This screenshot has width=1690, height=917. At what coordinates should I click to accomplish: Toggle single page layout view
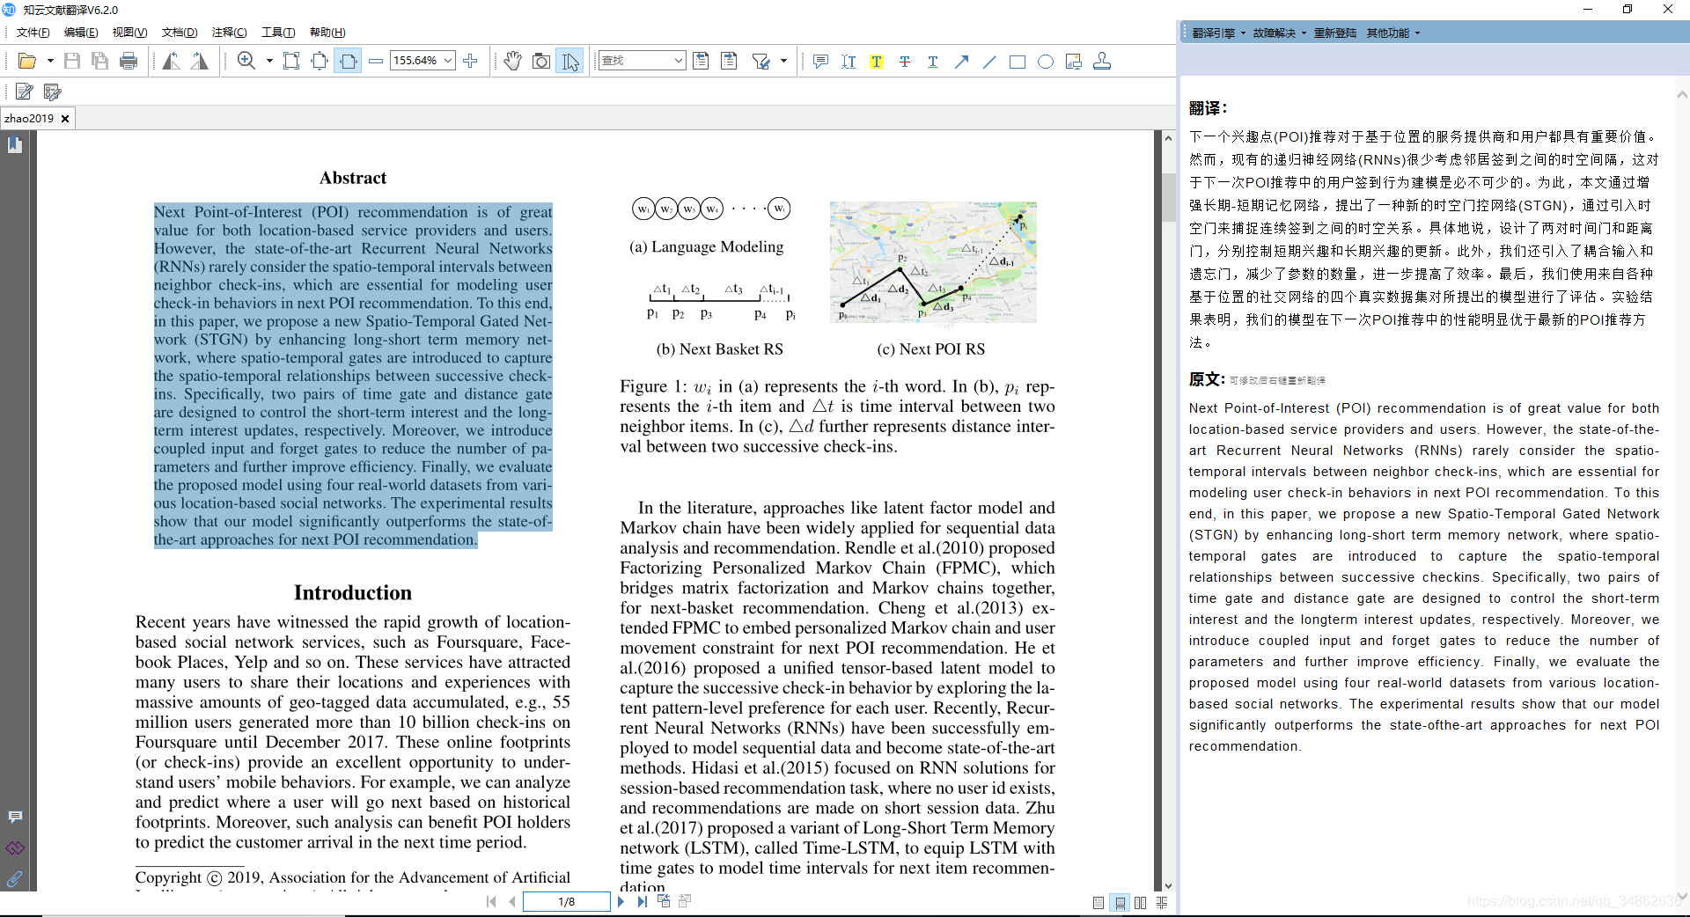click(1098, 903)
